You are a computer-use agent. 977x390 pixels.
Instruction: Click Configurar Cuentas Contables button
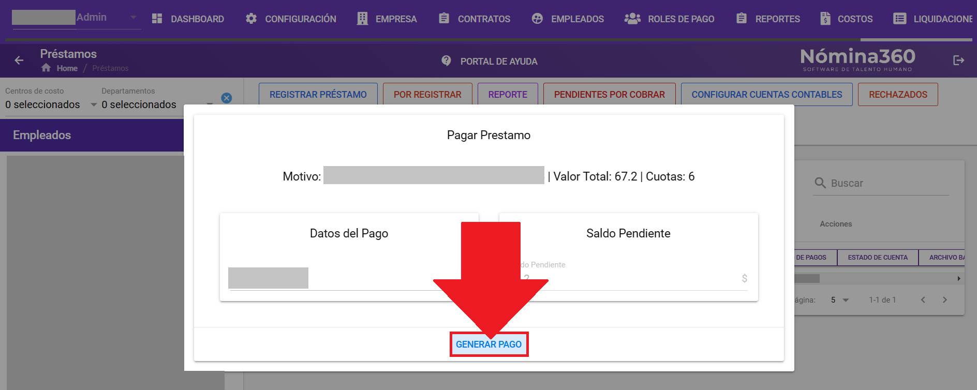[x=767, y=95]
